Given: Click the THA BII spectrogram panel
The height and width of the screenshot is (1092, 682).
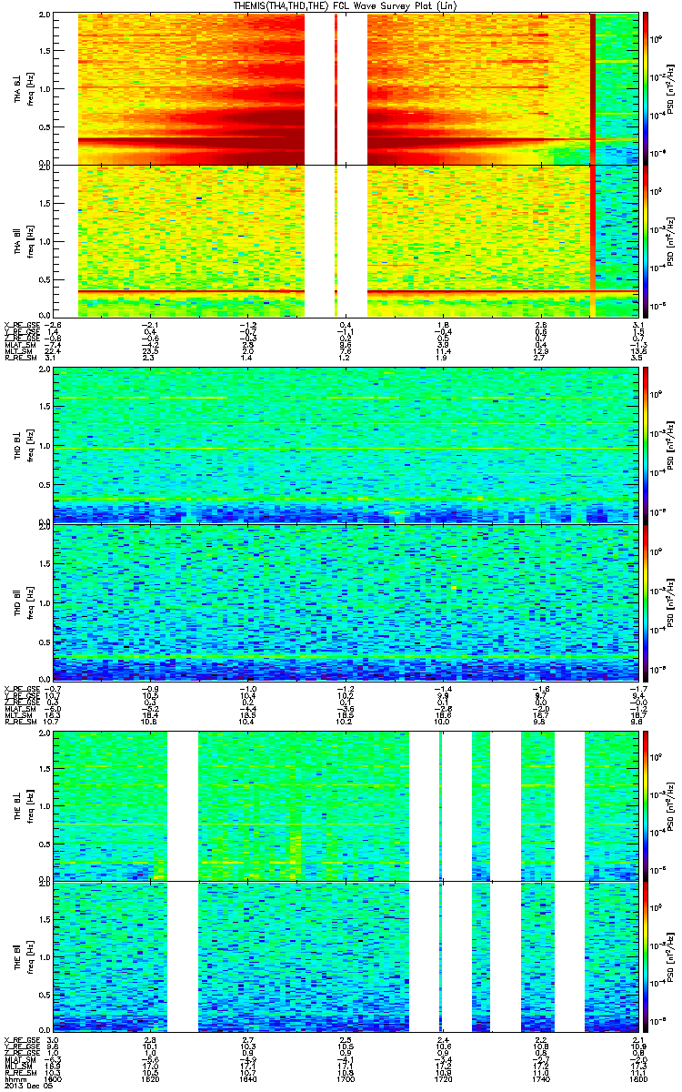Looking at the screenshot, I should [x=346, y=241].
